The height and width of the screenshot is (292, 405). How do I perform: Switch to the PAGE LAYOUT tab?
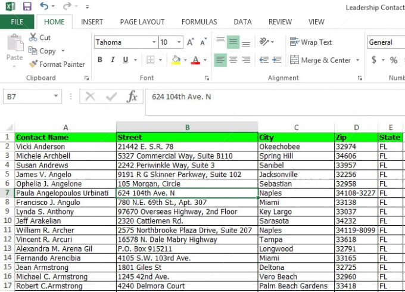(x=142, y=22)
